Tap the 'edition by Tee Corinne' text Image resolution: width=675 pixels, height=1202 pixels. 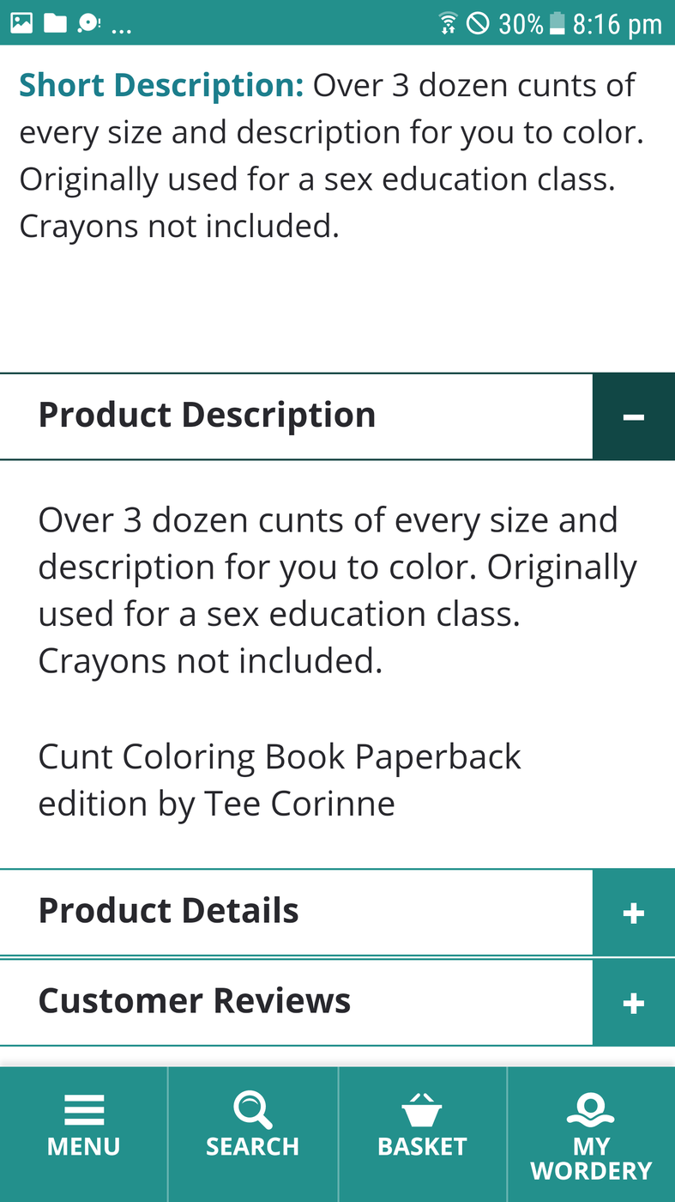[x=217, y=804]
